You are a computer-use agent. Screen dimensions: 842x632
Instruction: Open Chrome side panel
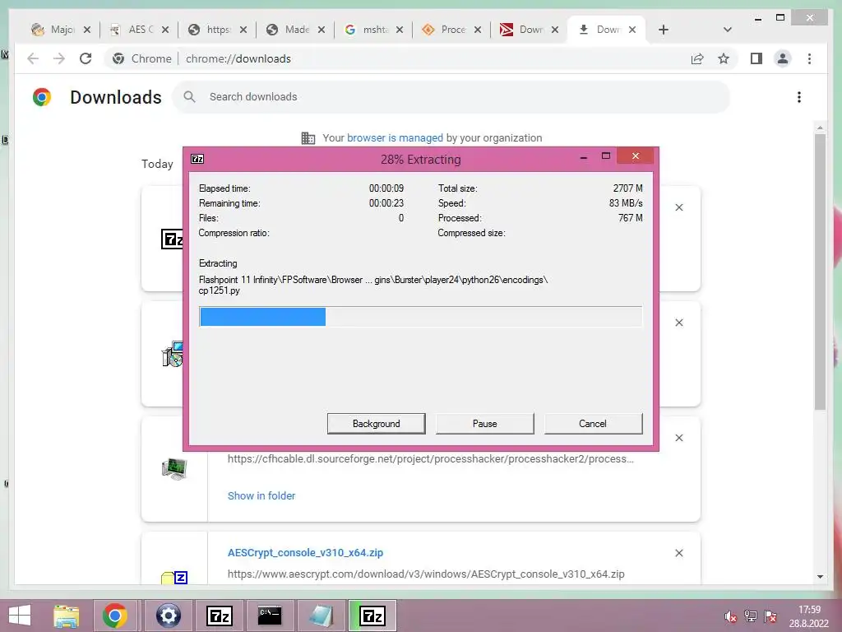click(x=756, y=58)
